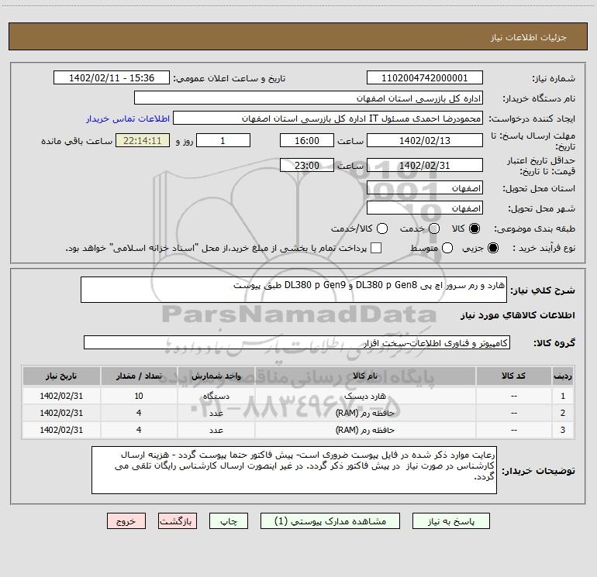Focus the شماره نیاز number field

pyautogui.click(x=425, y=78)
